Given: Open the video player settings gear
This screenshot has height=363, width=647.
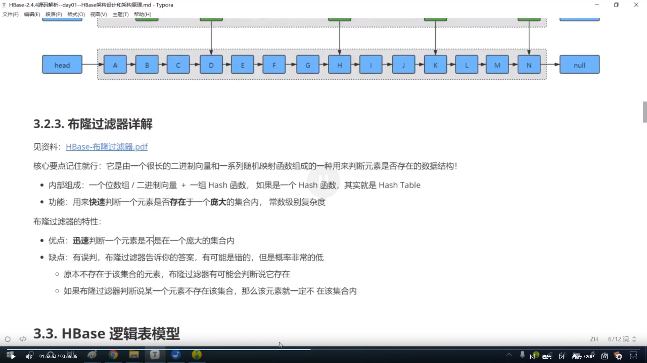Looking at the screenshot, I should click(619, 356).
